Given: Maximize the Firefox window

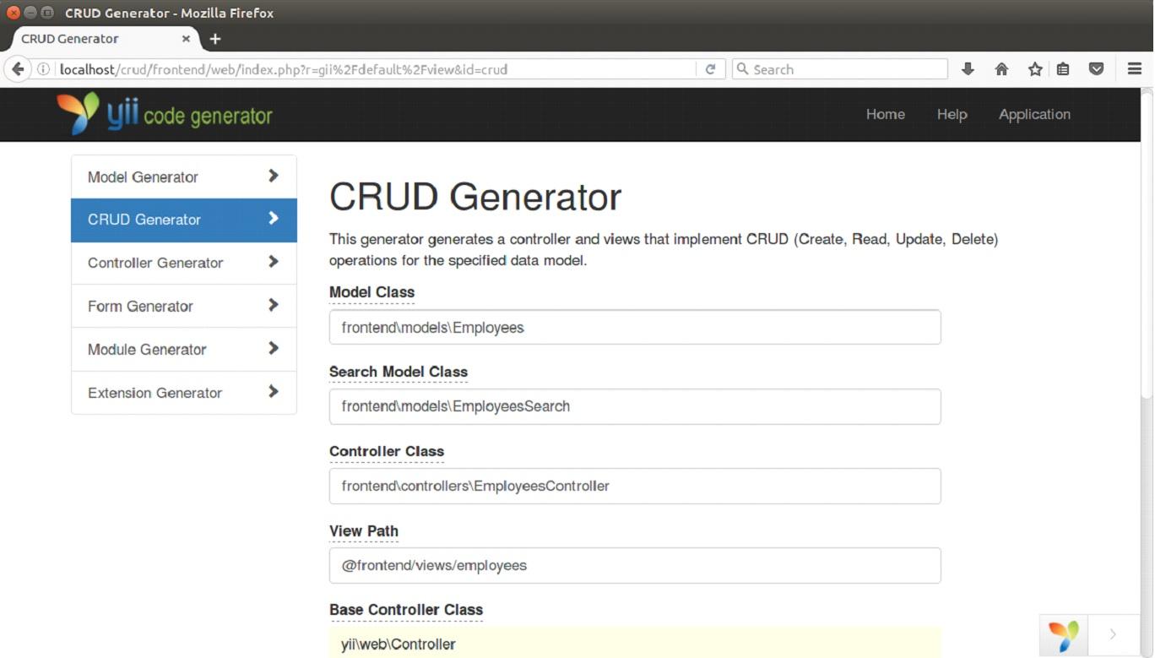Looking at the screenshot, I should [47, 13].
